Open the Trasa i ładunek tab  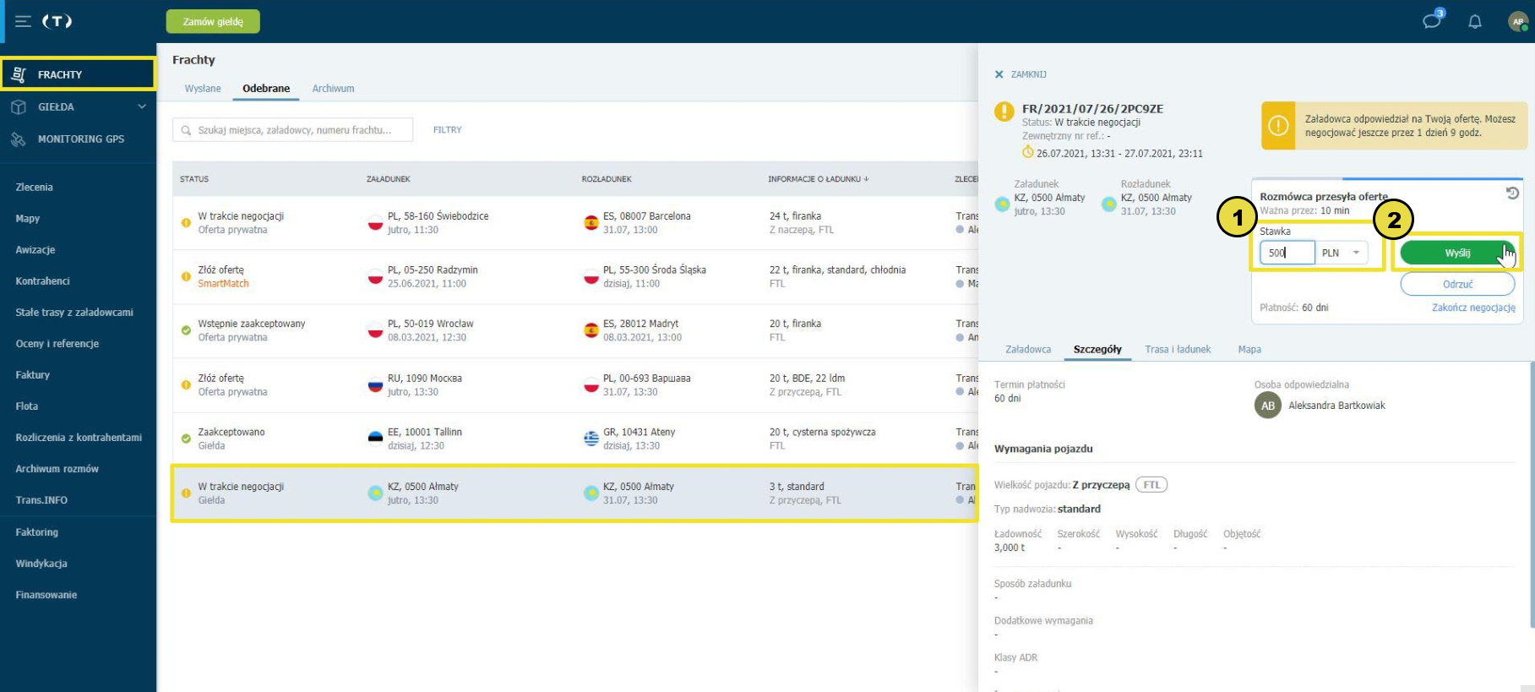coord(1178,349)
